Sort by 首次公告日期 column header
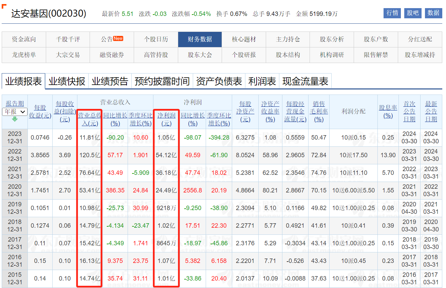The width and height of the screenshot is (446, 288). click(x=409, y=111)
